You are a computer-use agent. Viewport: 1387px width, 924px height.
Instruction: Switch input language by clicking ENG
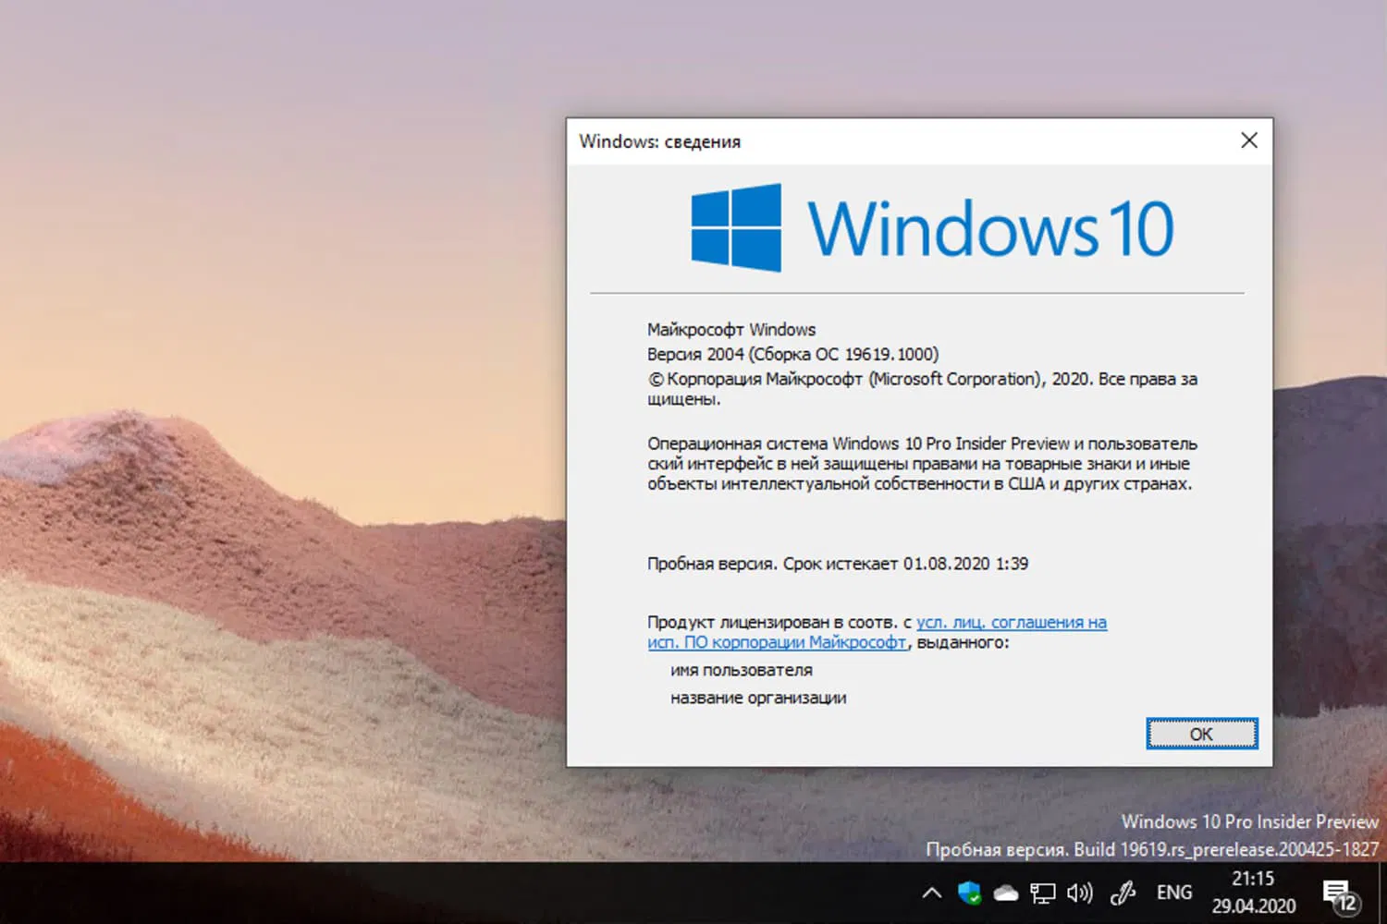pos(1172,892)
